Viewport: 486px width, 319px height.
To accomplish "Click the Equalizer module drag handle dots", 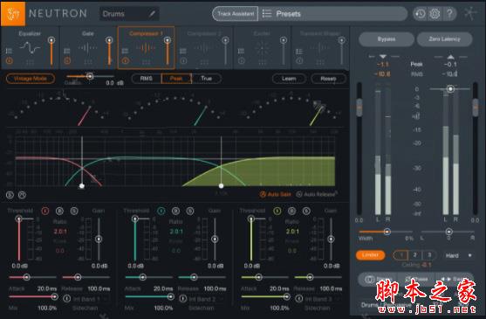I will point(30,62).
